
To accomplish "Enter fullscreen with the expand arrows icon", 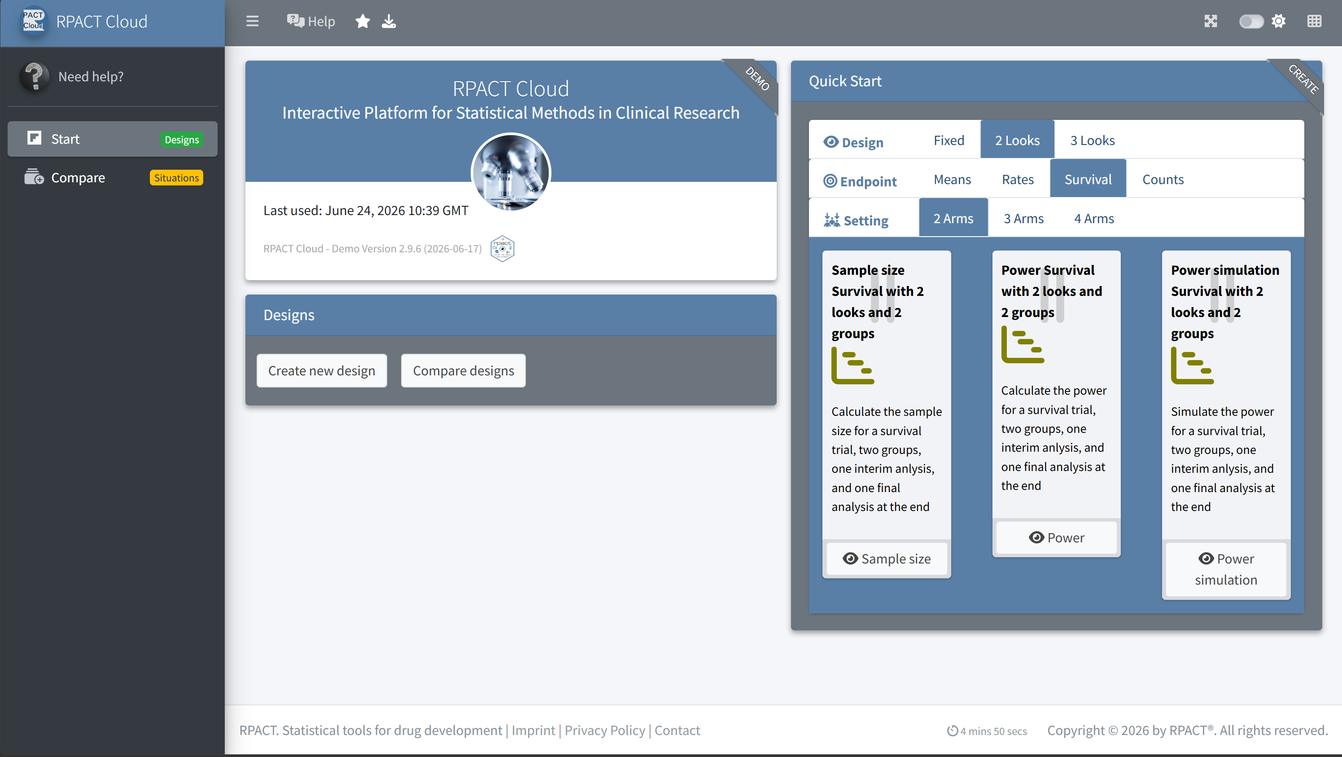I will [1211, 22].
